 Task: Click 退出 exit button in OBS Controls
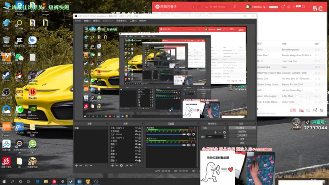242,143
